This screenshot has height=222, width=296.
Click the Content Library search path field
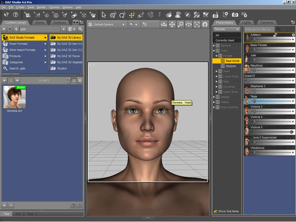coord(39,29)
